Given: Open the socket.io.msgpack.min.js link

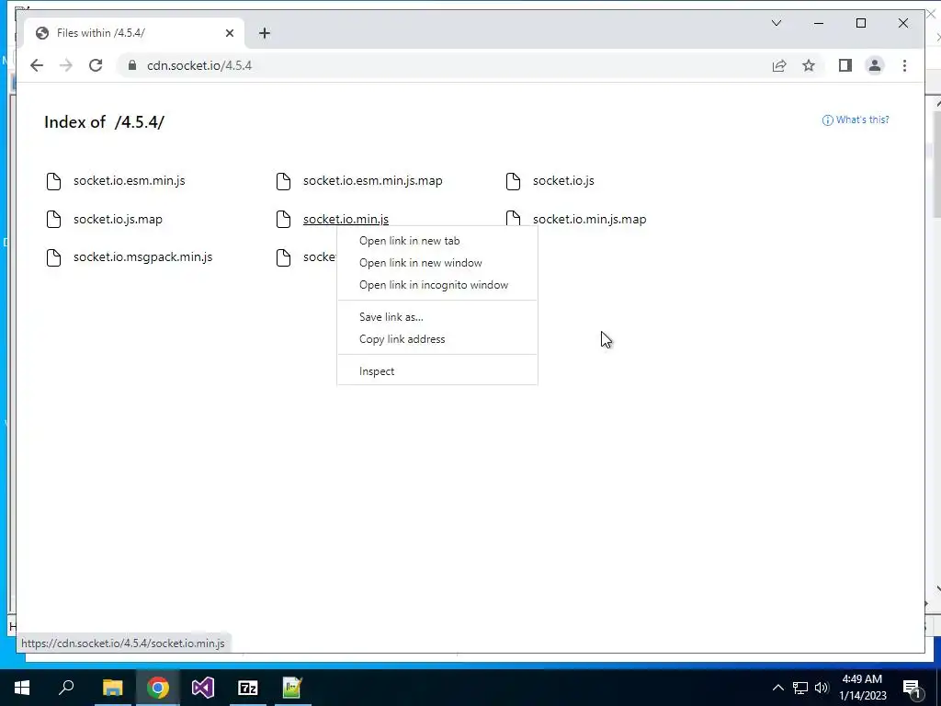Looking at the screenshot, I should [x=142, y=257].
